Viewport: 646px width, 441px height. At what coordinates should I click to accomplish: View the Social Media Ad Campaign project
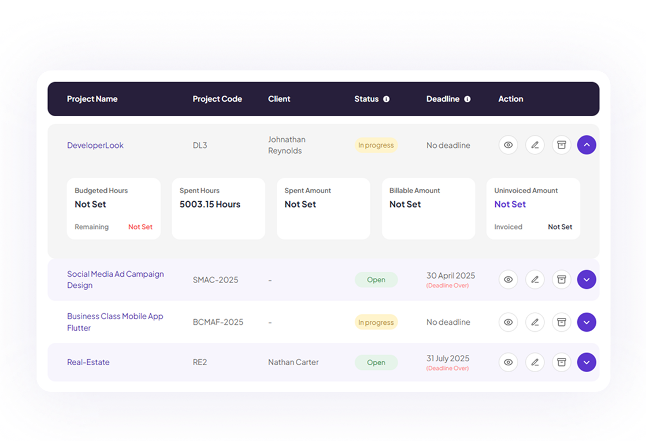(508, 280)
